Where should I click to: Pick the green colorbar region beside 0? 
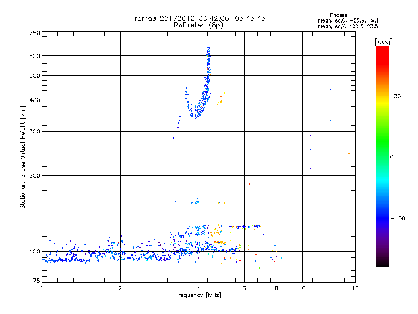pos(382,157)
